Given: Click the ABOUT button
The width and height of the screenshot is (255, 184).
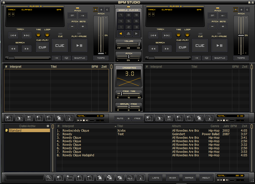Looking at the screenshot, I should pyautogui.click(x=206, y=177).
